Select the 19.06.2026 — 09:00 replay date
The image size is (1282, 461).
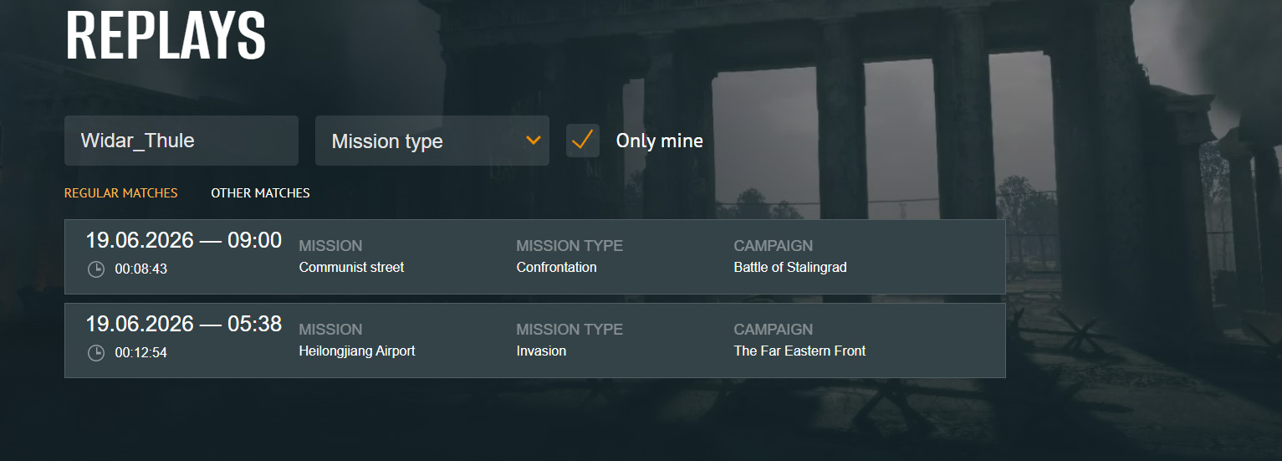[184, 240]
